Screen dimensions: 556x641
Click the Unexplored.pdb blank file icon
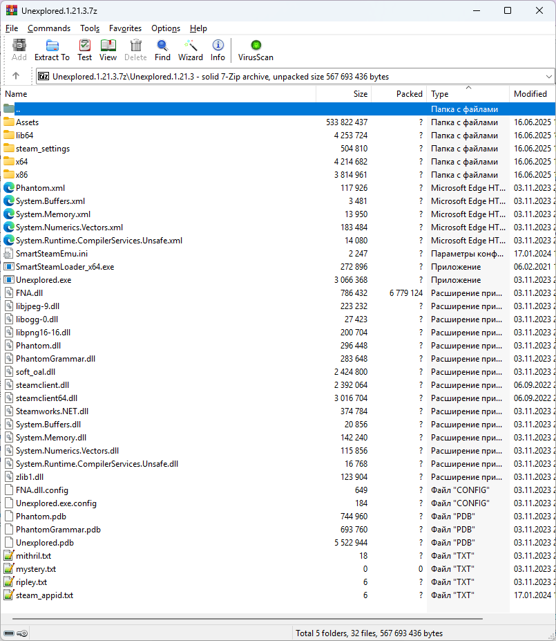8,543
